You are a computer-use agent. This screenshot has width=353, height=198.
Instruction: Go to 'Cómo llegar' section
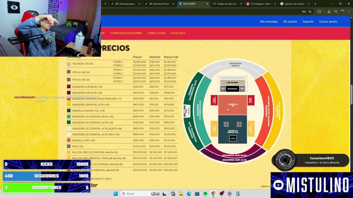156,33
